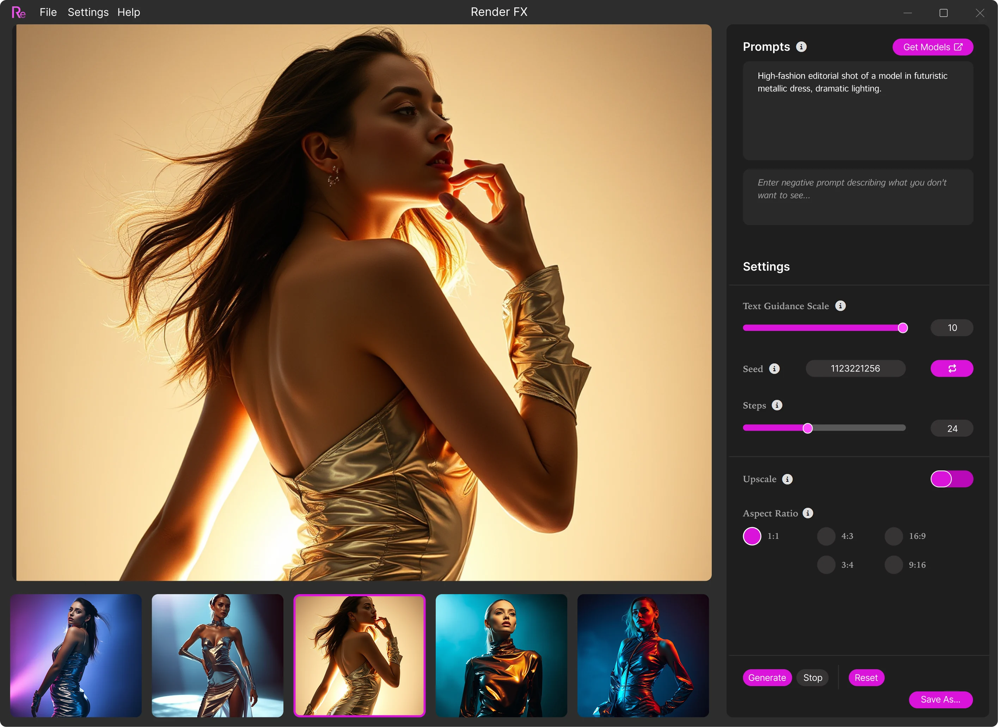
Task: Click the negative prompt text field
Action: pos(858,197)
